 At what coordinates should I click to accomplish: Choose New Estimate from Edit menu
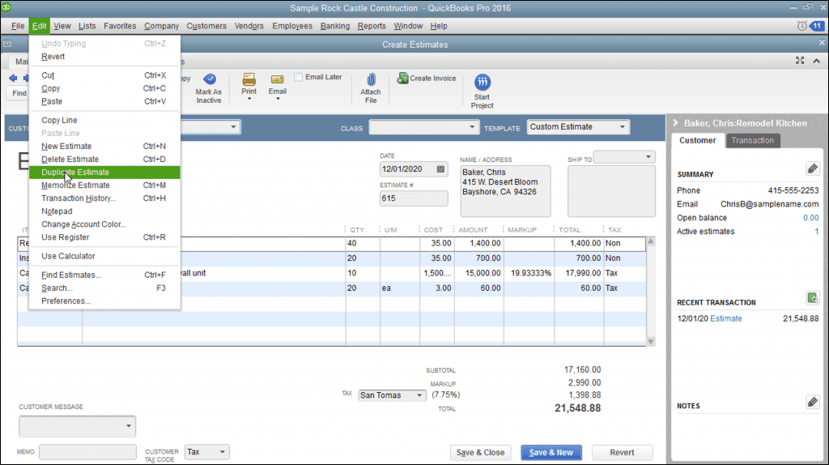(x=104, y=146)
